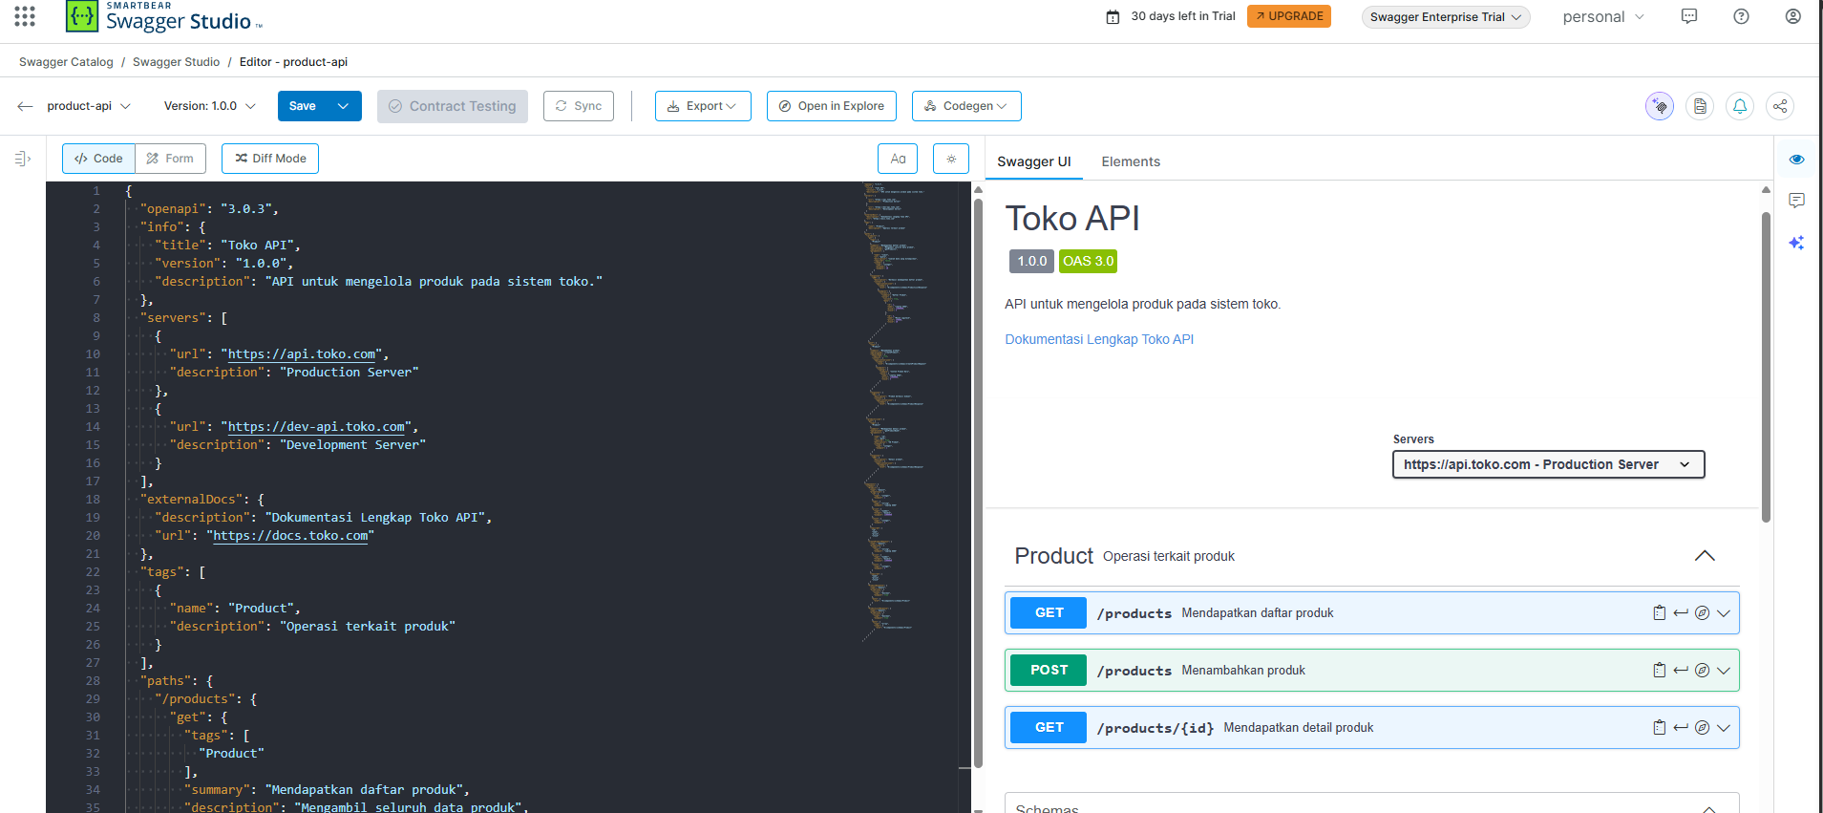
Task: Open the Codegen dropdown
Action: pyautogui.click(x=966, y=106)
